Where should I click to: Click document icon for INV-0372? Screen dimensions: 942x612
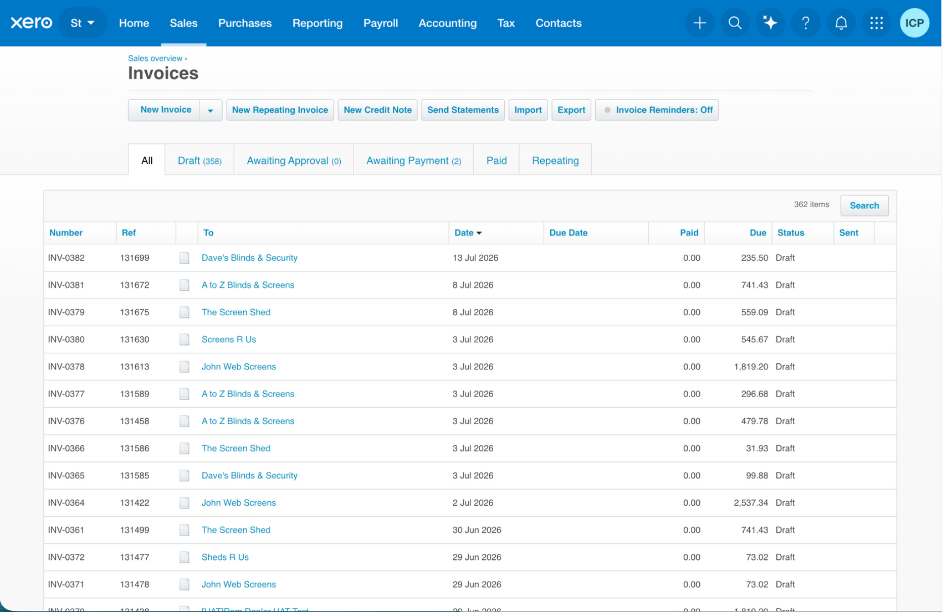pos(185,557)
